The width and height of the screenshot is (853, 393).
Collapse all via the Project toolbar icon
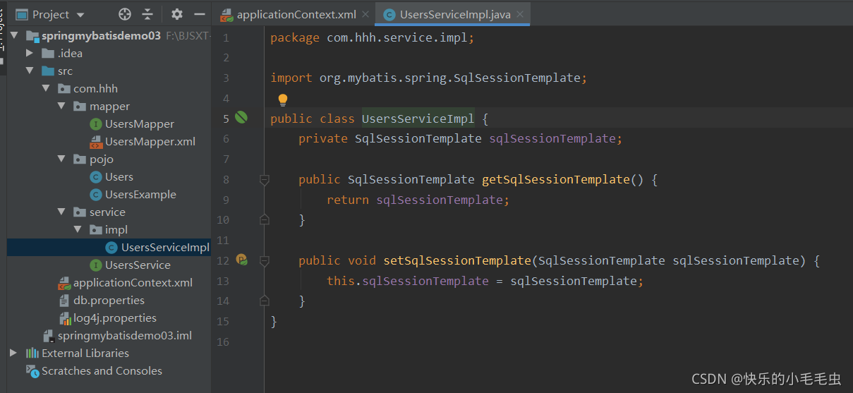(x=147, y=14)
